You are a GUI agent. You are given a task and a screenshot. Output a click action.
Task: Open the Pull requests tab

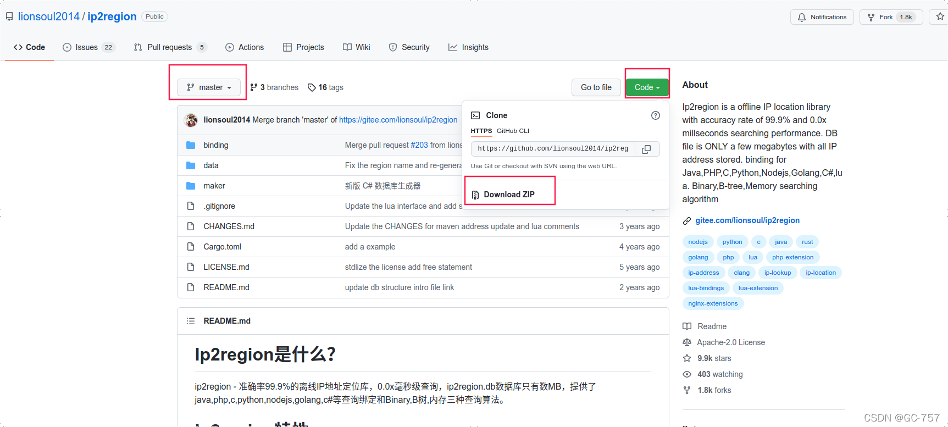[170, 47]
